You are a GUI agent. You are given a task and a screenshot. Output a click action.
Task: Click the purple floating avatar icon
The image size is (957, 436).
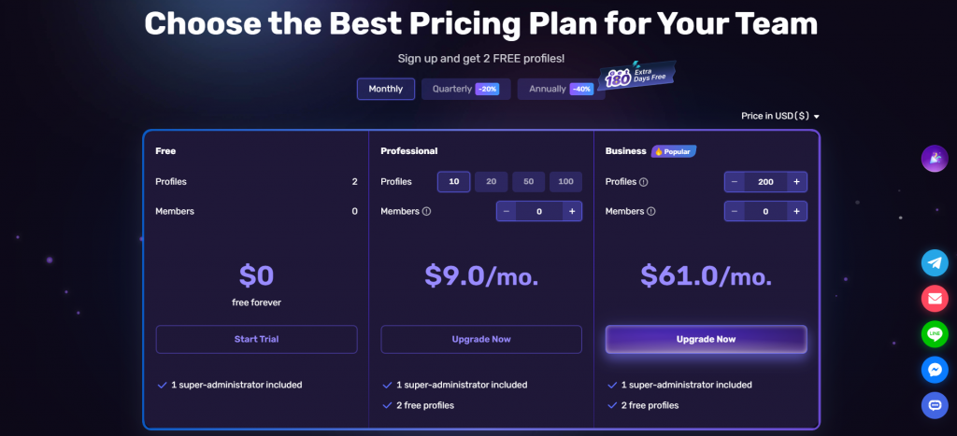pos(935,159)
